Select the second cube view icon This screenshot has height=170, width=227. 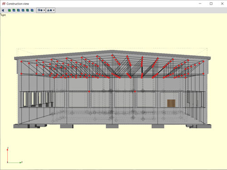(x=14, y=10)
